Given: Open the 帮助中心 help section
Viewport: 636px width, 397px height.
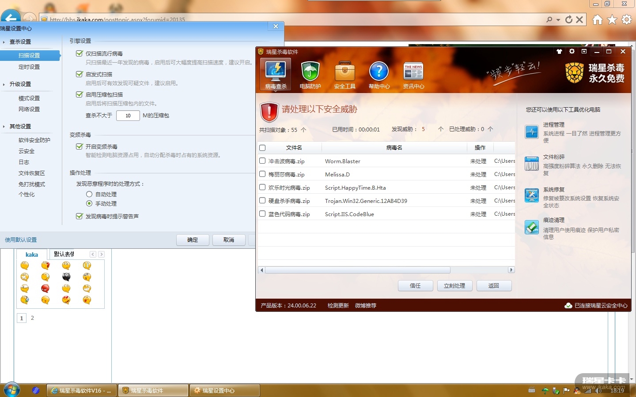Looking at the screenshot, I should coord(379,75).
